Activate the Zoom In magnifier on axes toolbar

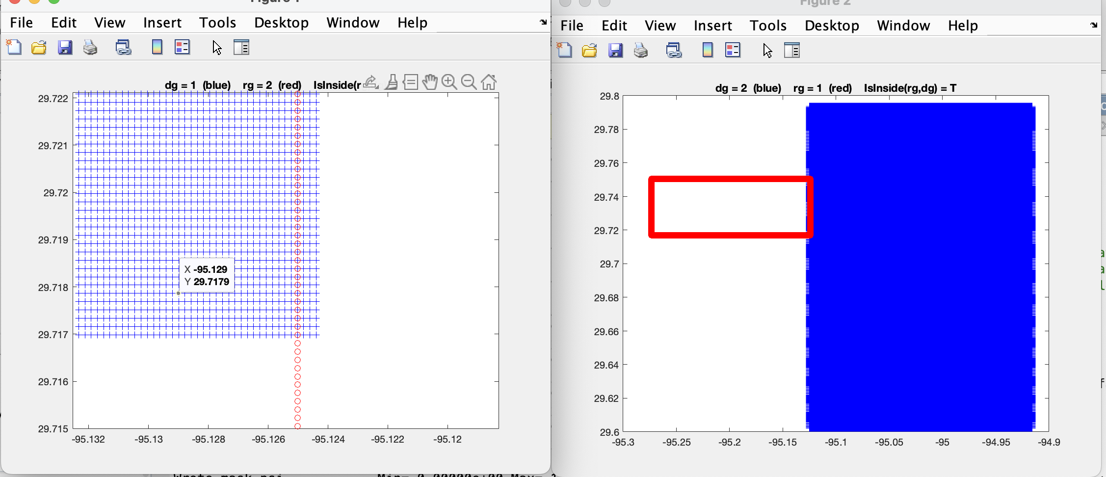click(449, 82)
